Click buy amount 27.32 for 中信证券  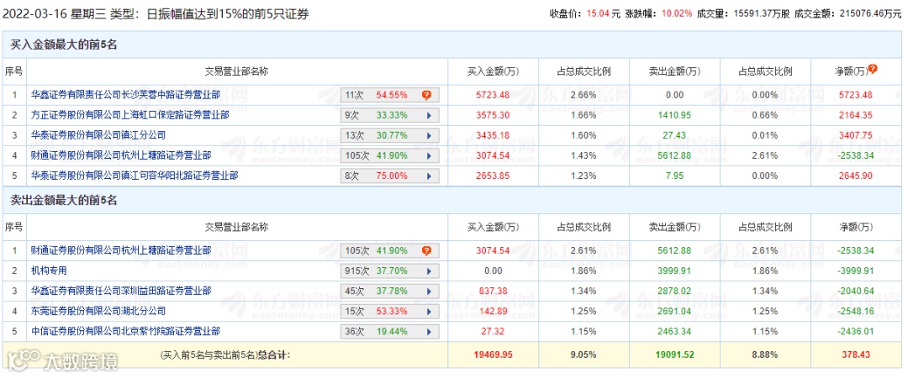493,332
